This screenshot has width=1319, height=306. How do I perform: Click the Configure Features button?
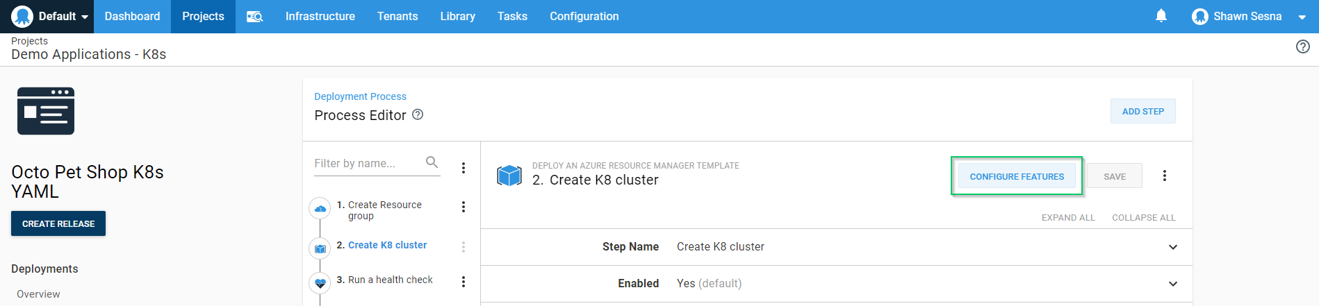pyautogui.click(x=1016, y=176)
